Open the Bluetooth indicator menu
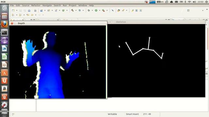Image resolution: width=209 pixels, height=117 pixels. pyautogui.click(x=185, y=2)
